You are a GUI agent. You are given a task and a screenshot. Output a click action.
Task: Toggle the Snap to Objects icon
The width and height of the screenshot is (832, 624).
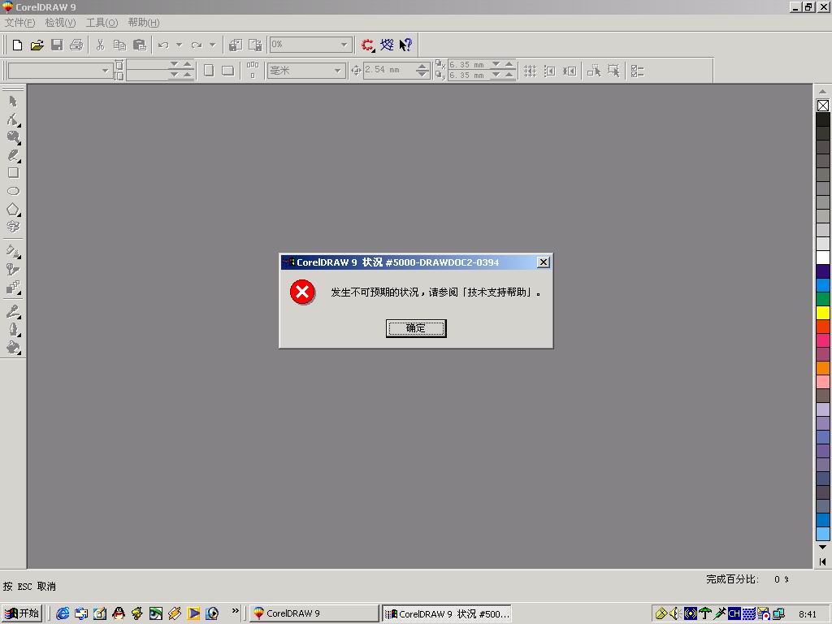[x=570, y=71]
